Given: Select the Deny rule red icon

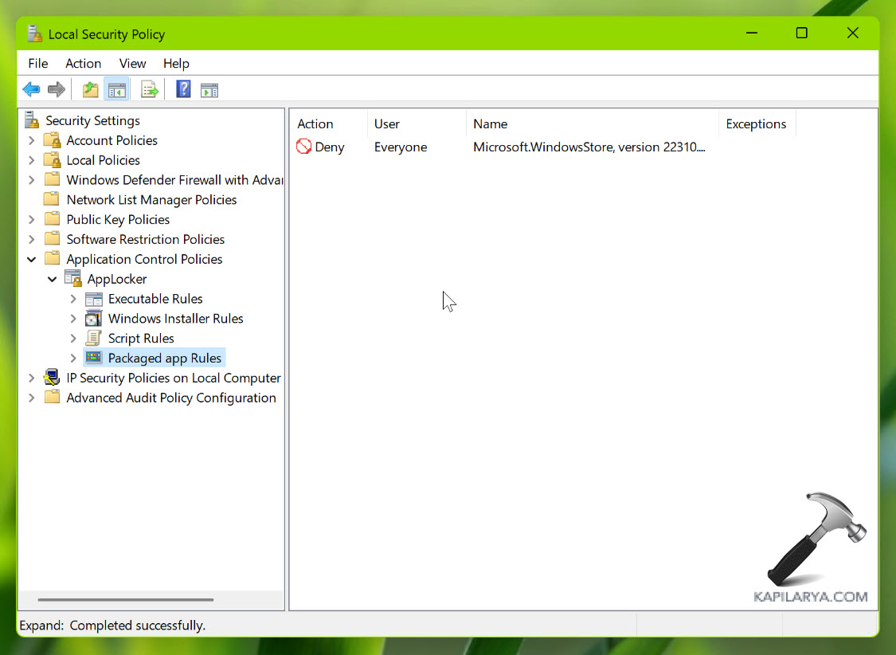Looking at the screenshot, I should (303, 147).
